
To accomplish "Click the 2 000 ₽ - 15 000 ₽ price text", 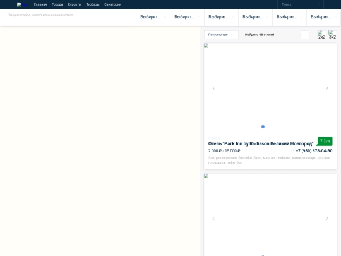I will click(x=224, y=151).
